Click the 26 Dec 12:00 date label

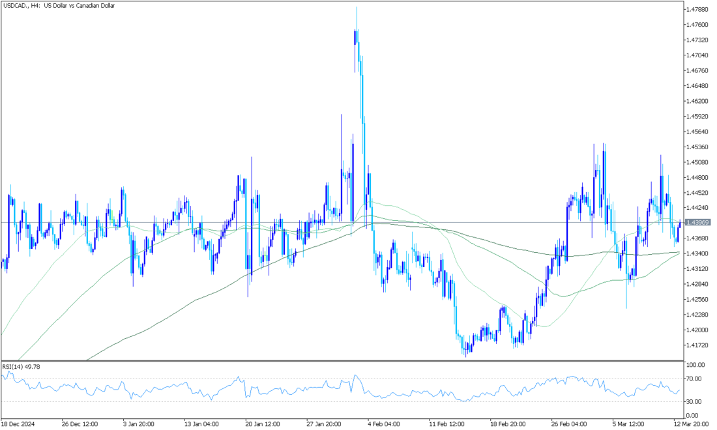[79, 423]
